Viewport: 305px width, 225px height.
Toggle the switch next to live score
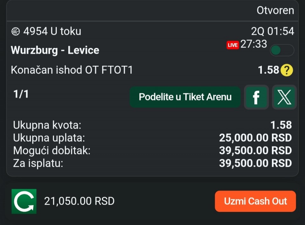point(282,50)
